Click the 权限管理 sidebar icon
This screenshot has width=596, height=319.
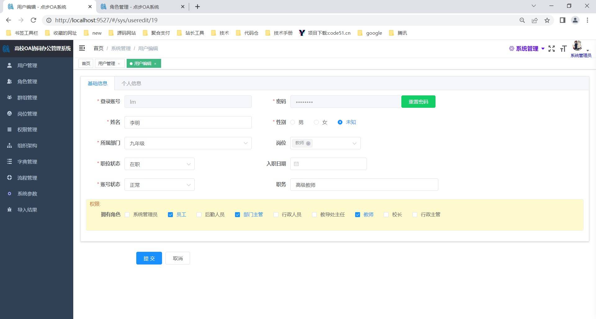[9, 129]
